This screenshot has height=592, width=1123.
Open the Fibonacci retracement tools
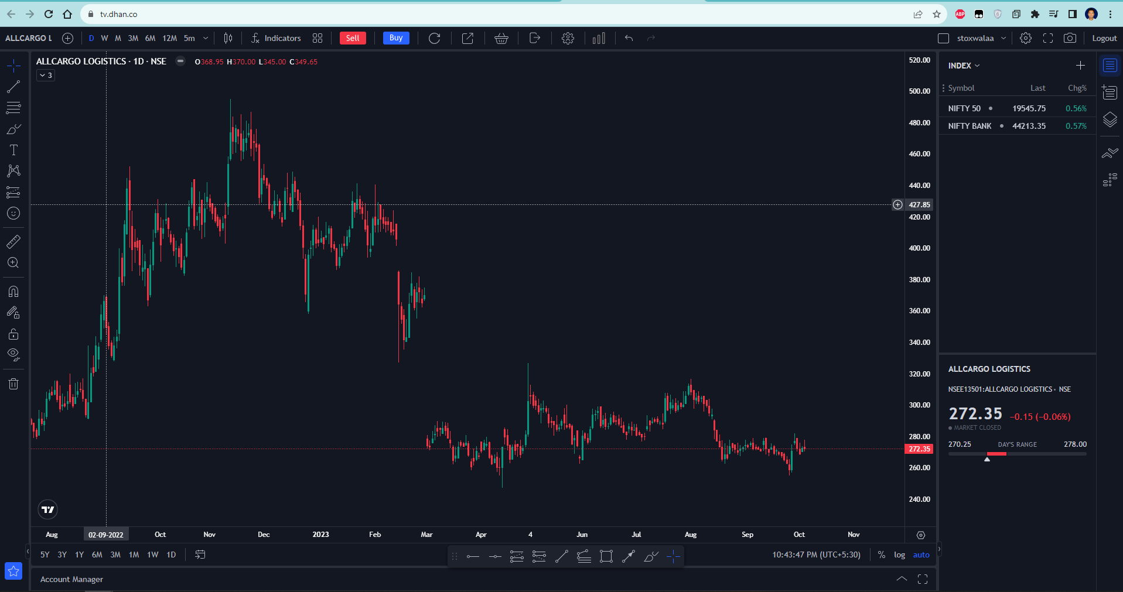pyautogui.click(x=13, y=108)
